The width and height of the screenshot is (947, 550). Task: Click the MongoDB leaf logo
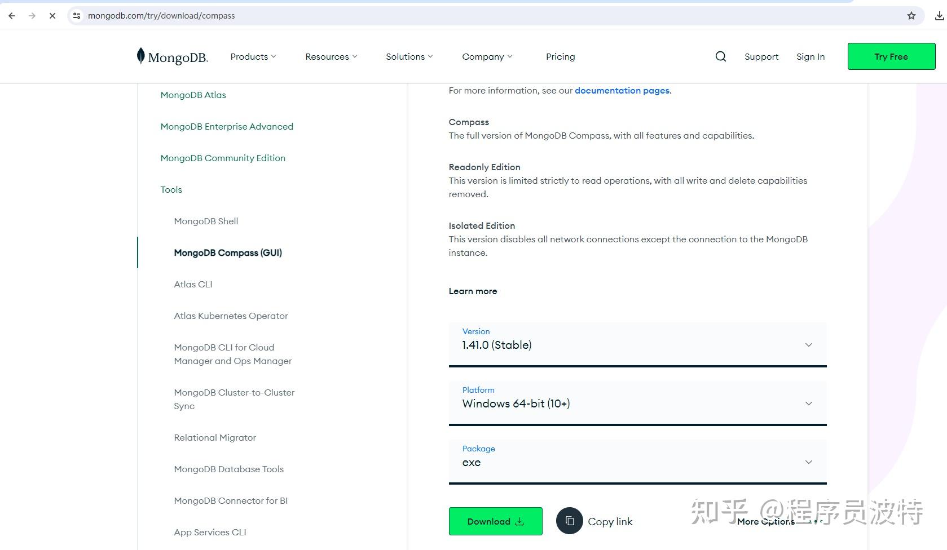pos(141,56)
